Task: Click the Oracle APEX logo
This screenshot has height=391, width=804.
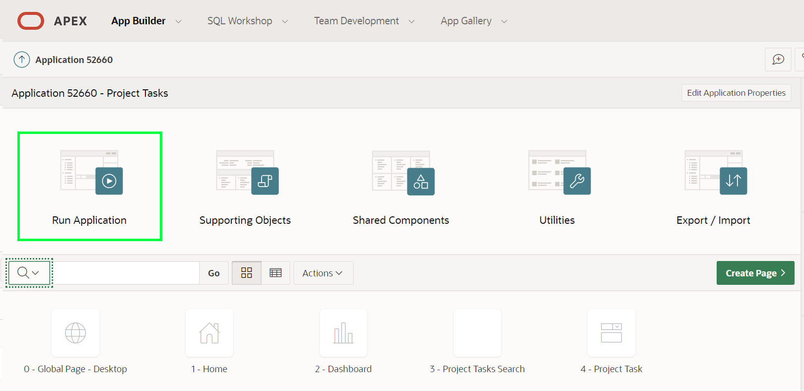Action: 31,21
